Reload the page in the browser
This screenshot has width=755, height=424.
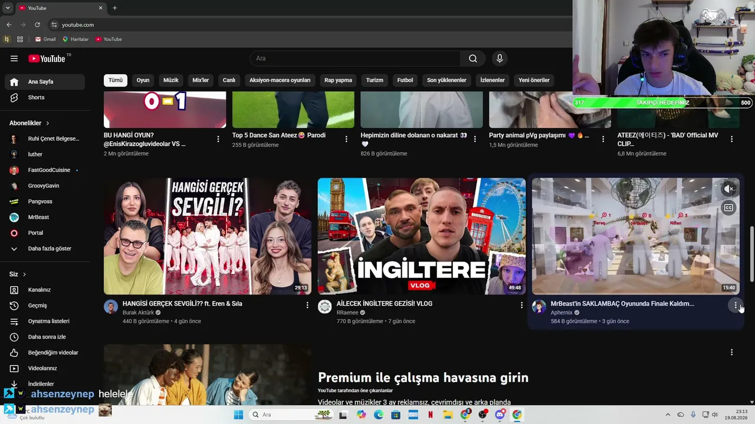point(37,25)
